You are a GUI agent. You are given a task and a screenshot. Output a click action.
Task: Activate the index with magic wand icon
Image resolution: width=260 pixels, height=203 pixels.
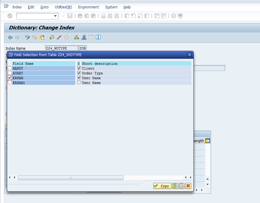(x=59, y=37)
